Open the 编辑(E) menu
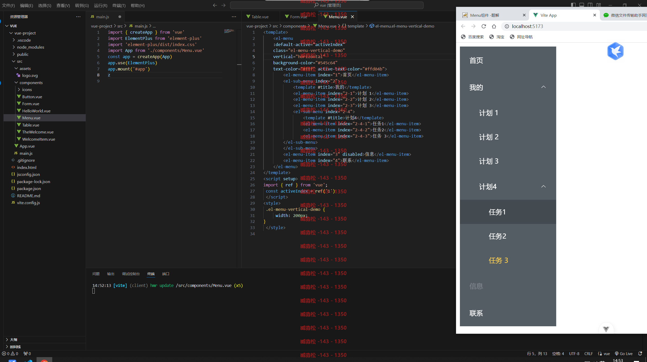This screenshot has width=647, height=362. pos(27,5)
